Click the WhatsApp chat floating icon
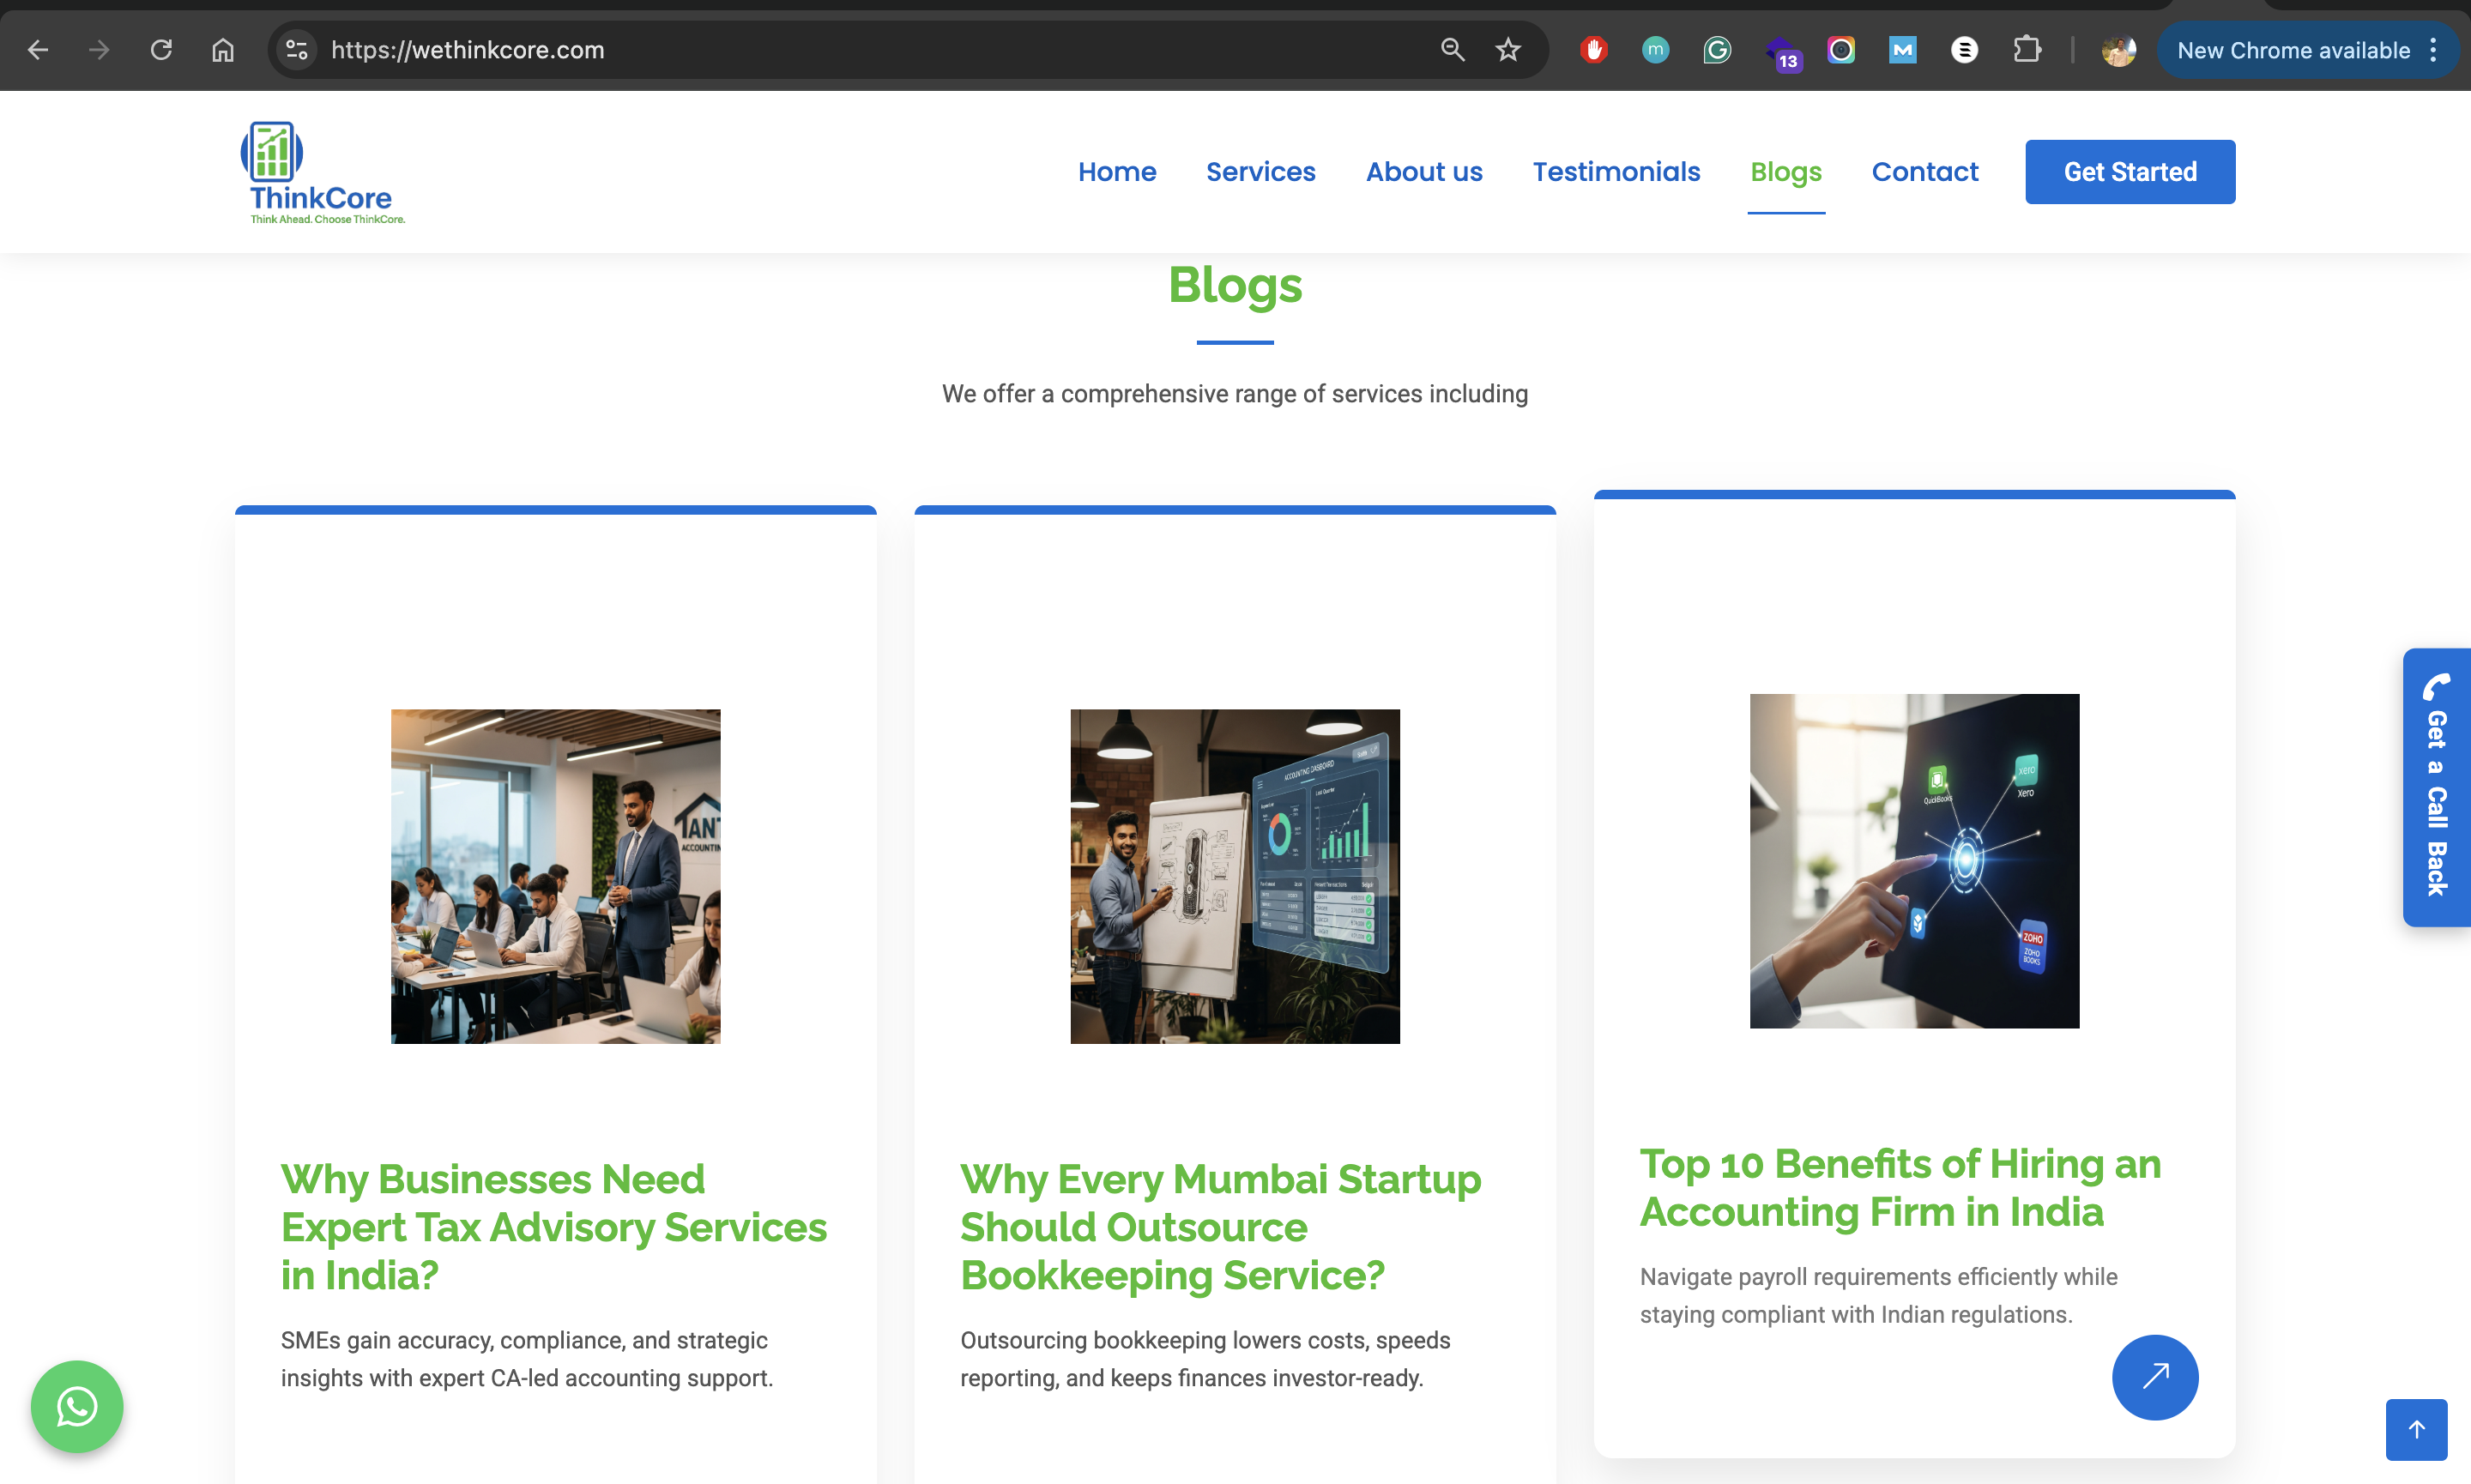The image size is (2471, 1484). pos(77,1406)
